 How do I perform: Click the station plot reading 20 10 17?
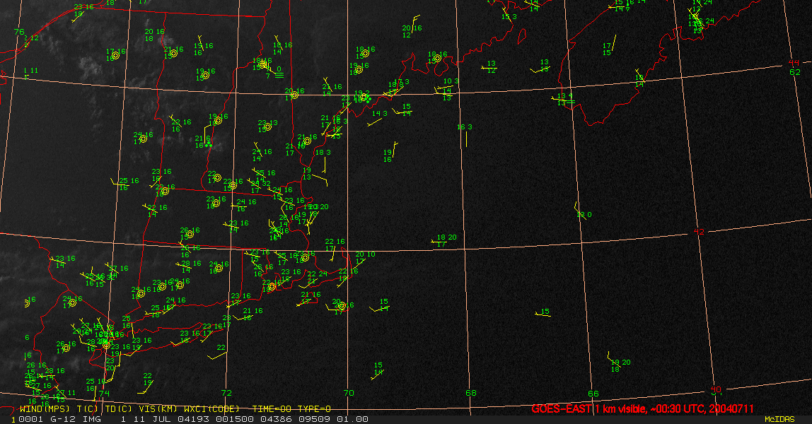[x=364, y=258]
